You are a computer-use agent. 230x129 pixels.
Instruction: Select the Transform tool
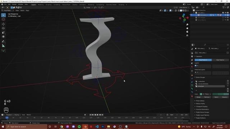click(3, 37)
